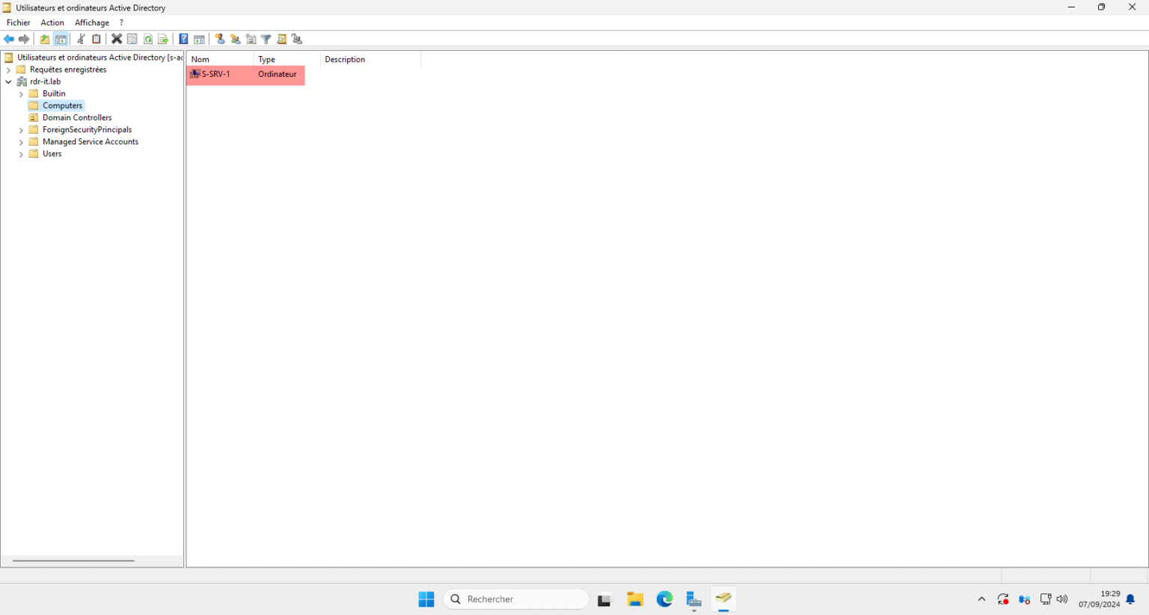Image resolution: width=1149 pixels, height=615 pixels.
Task: Open the Properties toolbar icon
Action: click(x=132, y=39)
